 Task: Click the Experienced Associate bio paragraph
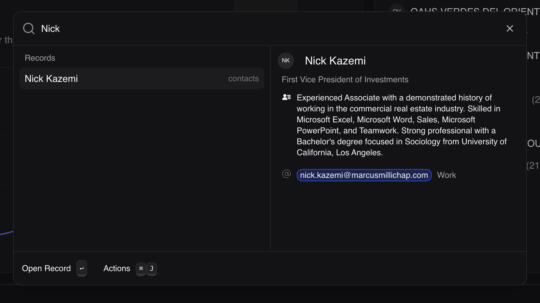[402, 125]
